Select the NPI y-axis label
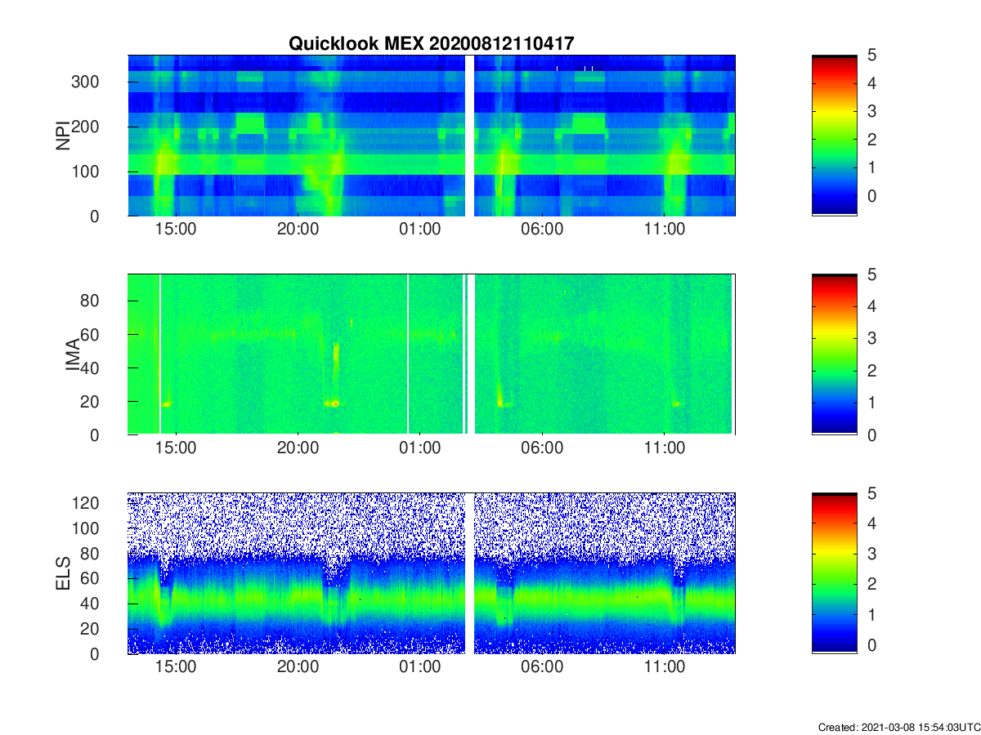Image resolution: width=981 pixels, height=735 pixels. (62, 136)
